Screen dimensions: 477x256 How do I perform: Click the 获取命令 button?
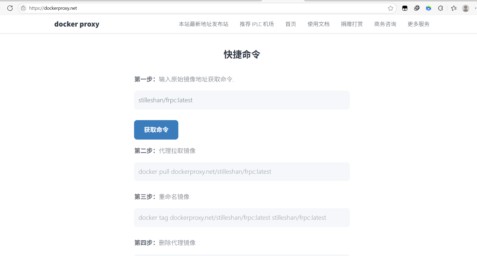coord(156,130)
